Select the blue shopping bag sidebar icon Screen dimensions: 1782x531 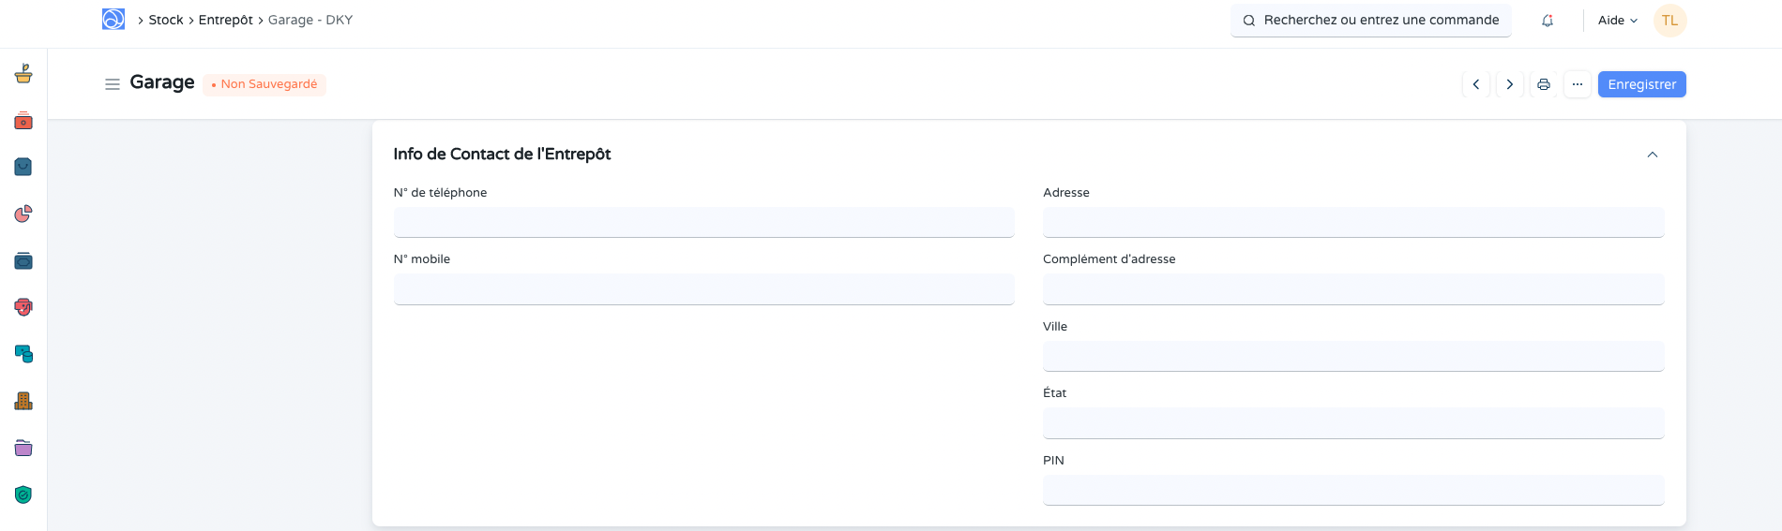(x=23, y=167)
